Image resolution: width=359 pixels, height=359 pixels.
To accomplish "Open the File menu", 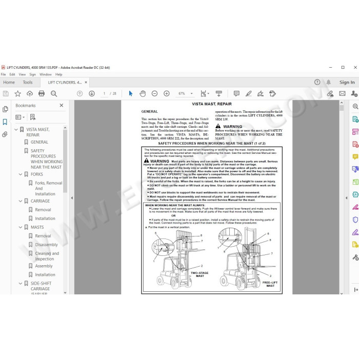I will pyautogui.click(x=3, y=74).
